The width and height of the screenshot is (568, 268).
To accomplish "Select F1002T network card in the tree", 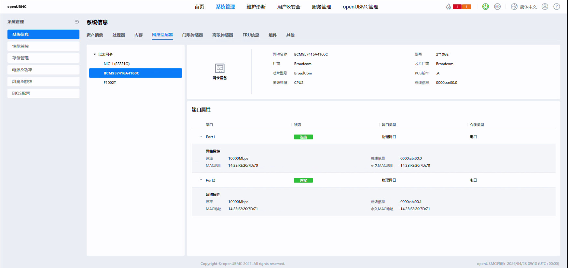I will click(x=110, y=83).
